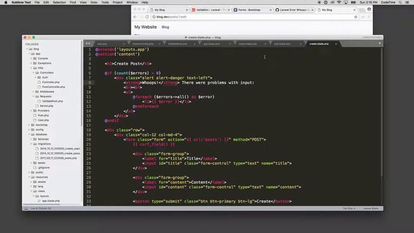Click Blog nav link in browser page
414x233 pixels.
[x=166, y=27]
